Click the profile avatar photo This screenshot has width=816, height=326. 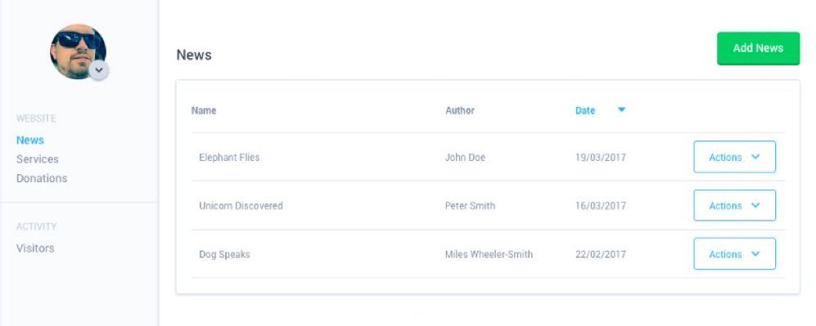point(78,51)
